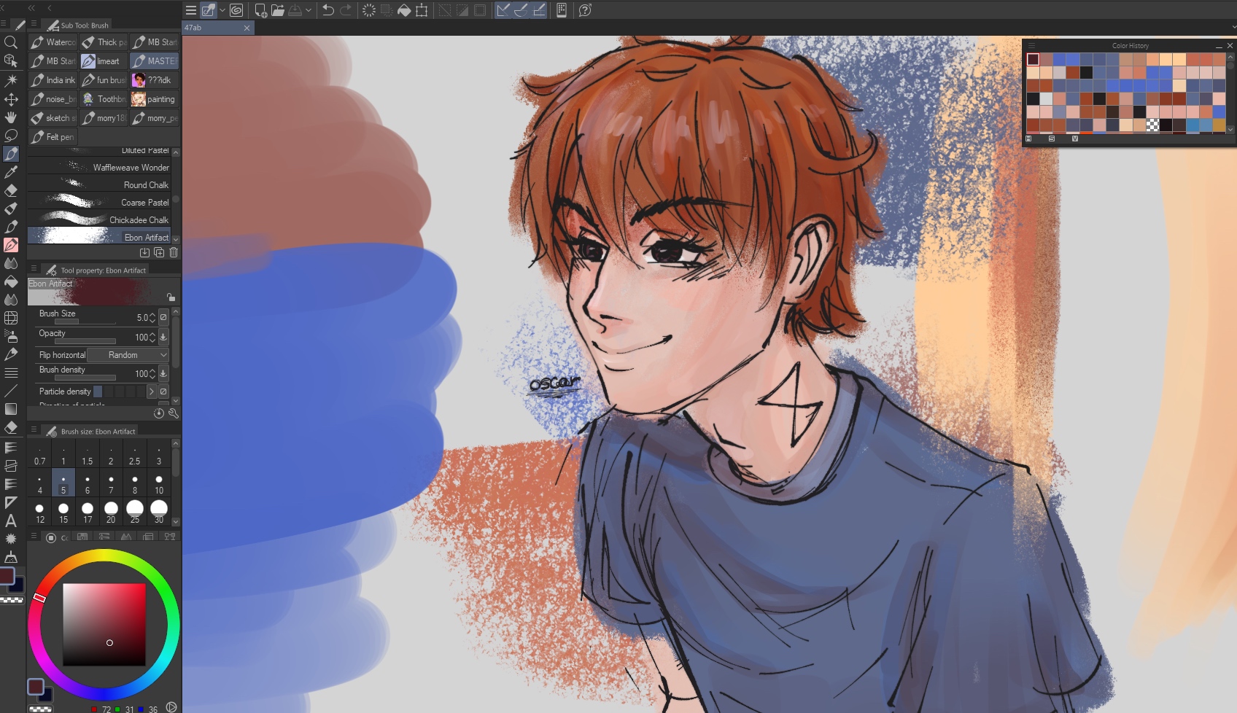
Task: Select the Eyedropper tool
Action: click(11, 172)
